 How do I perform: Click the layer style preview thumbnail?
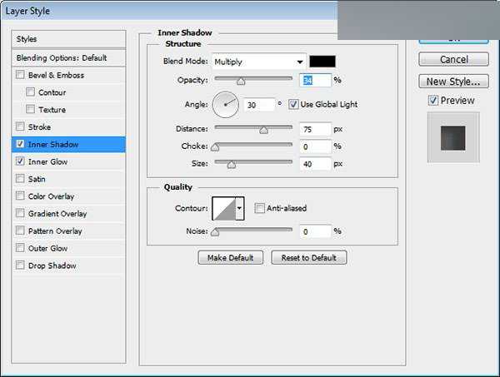point(452,136)
